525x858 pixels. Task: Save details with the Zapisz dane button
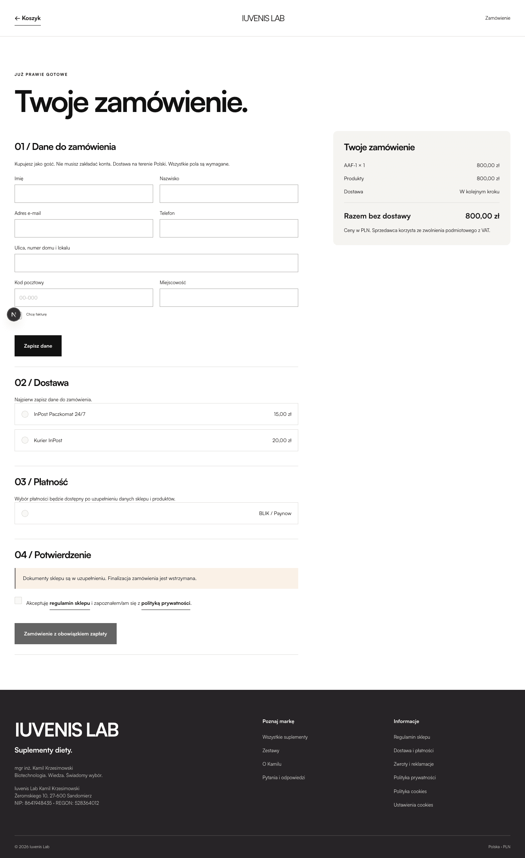tap(38, 346)
